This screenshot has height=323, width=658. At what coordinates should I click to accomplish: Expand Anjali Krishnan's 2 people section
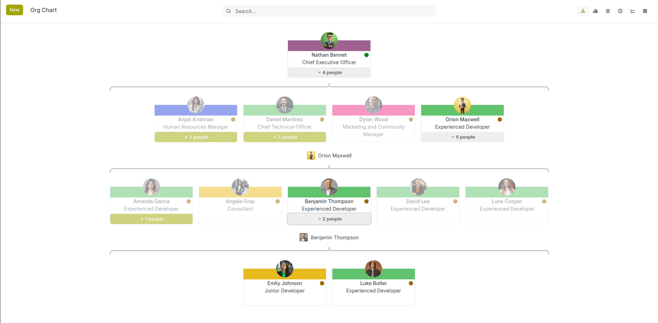(x=196, y=137)
